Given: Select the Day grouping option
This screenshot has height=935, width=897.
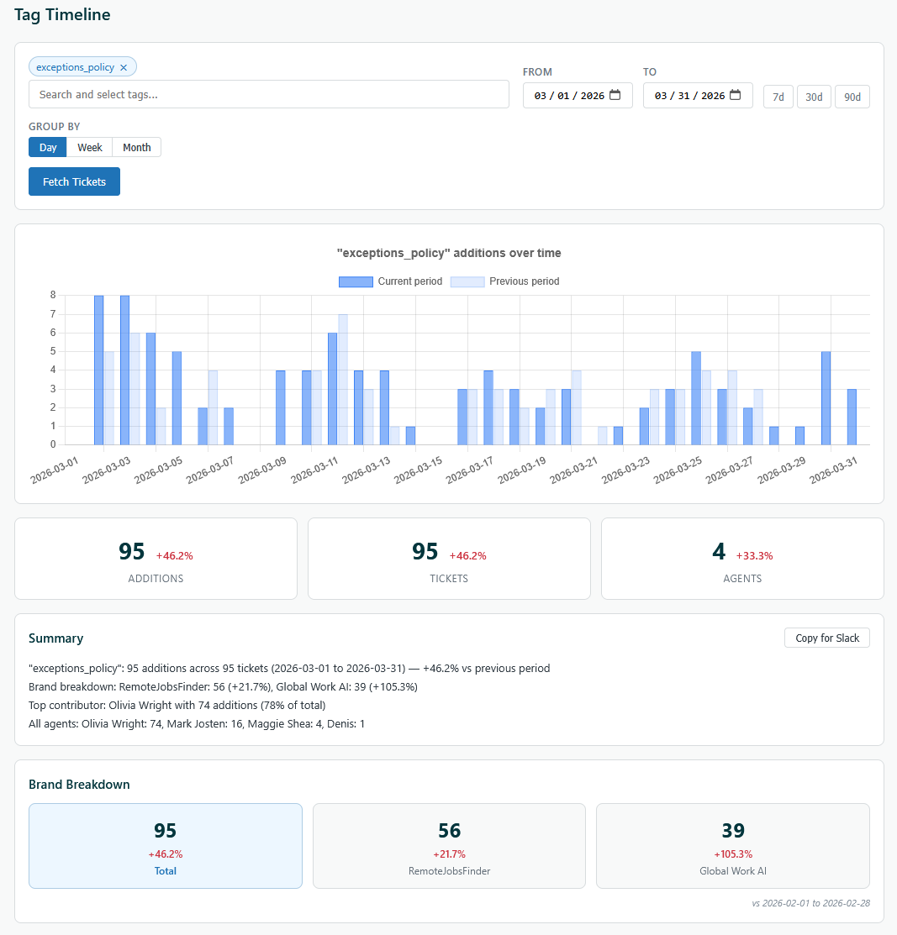Looking at the screenshot, I should click(x=47, y=147).
